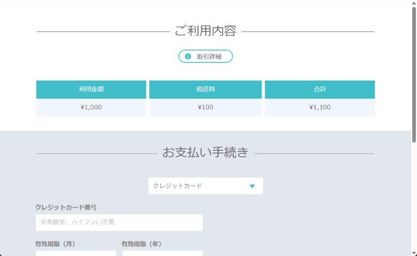Viewport: 417px width, 256px height.
Task: Click the teal dropdown arrow for payment method
Action: pyautogui.click(x=252, y=186)
